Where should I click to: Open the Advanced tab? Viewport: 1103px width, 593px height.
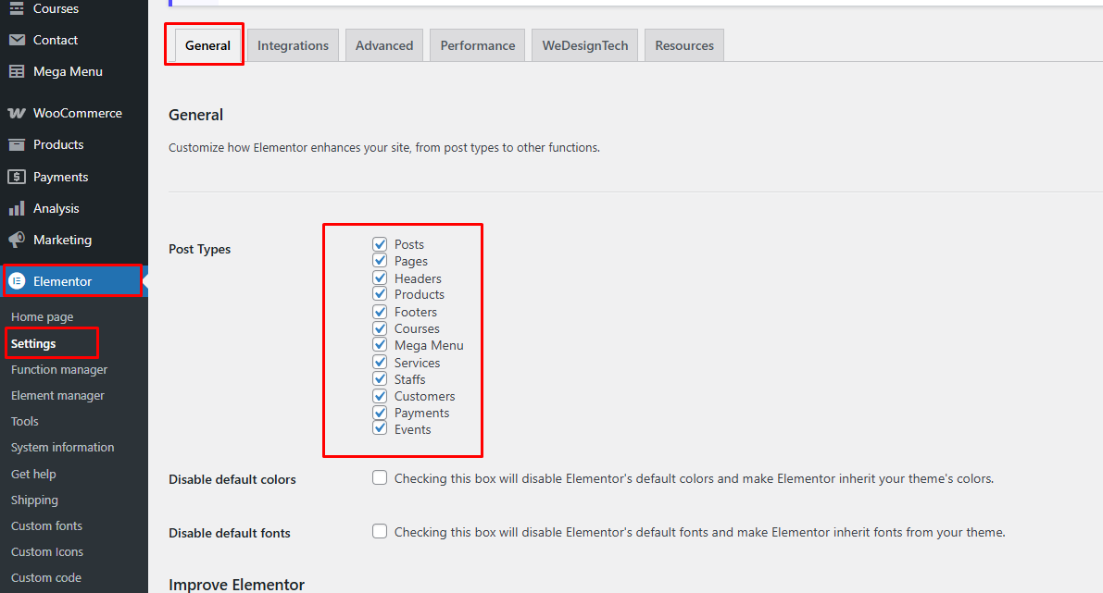(384, 45)
